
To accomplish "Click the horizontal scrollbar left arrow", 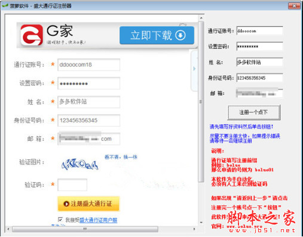I will click(8, 229).
